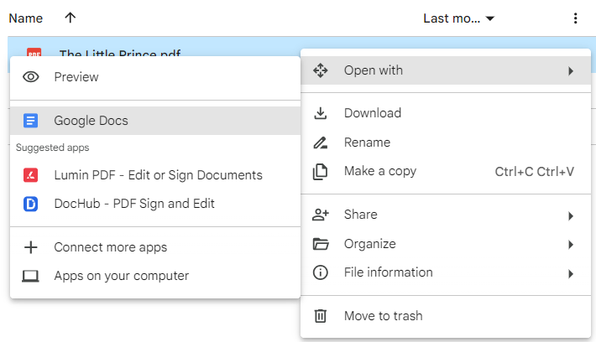Open with DocHub - PDF Sign and Edit
Screen dimensions: 596x342
click(x=134, y=204)
